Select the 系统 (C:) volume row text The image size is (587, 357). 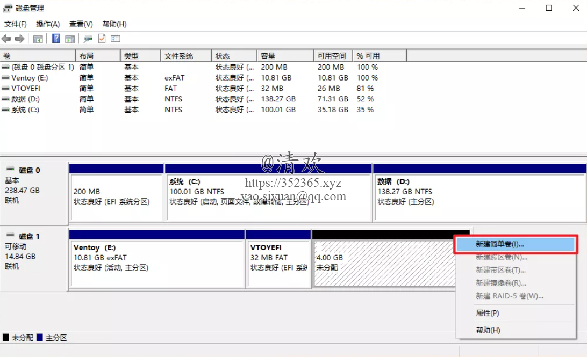pyautogui.click(x=25, y=110)
